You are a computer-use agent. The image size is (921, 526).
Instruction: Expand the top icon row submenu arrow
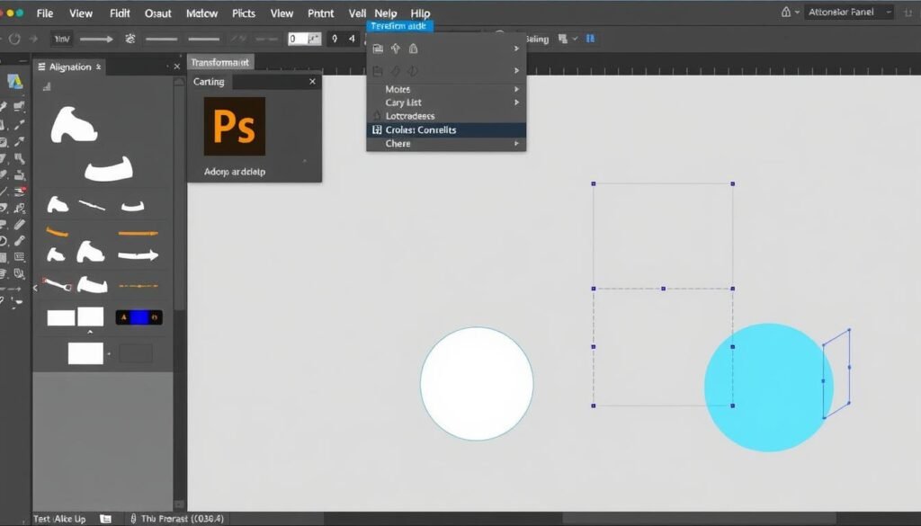[x=517, y=49]
